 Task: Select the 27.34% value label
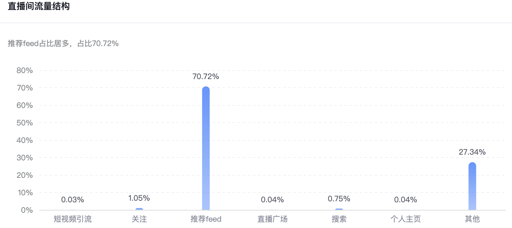click(472, 152)
